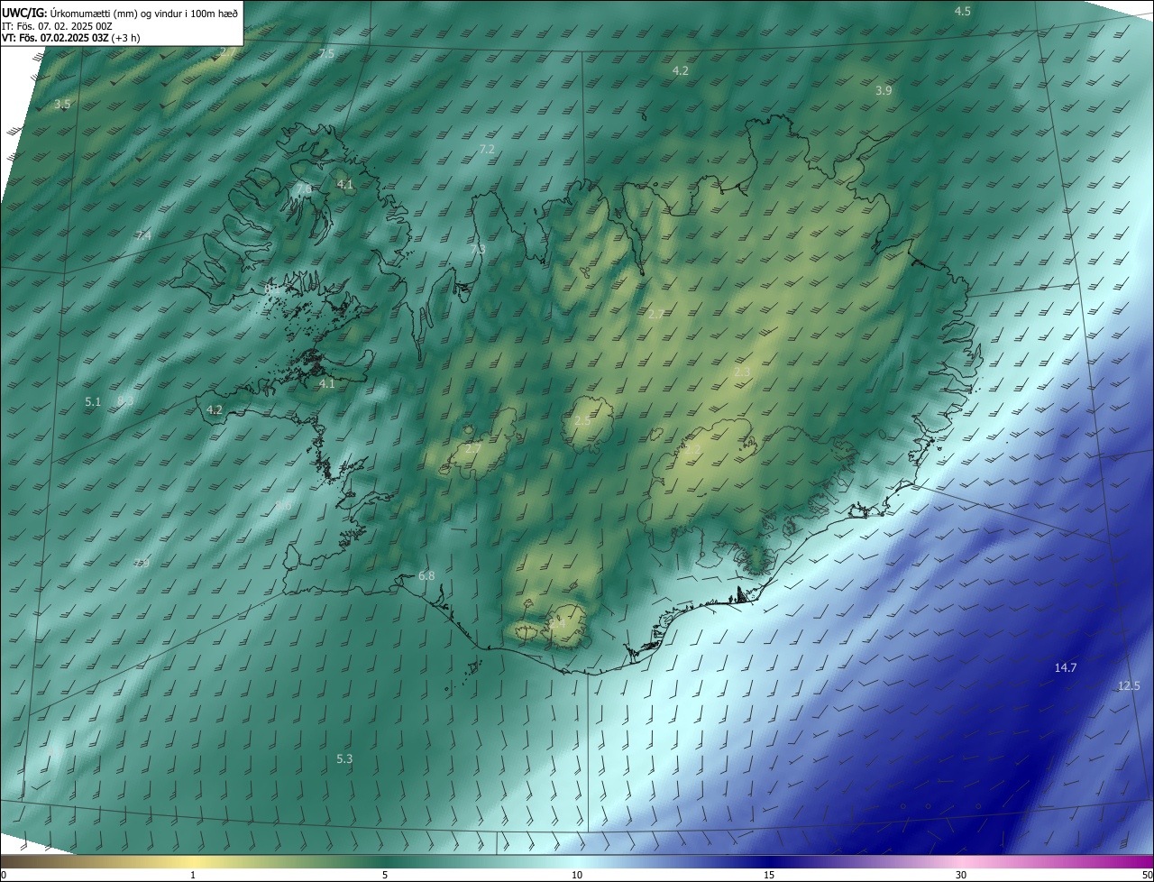This screenshot has height=882, width=1154.
Task: Click the 'VT: Fös. 07.02.2025 03Z (+3 h)' line
Action: [71, 38]
